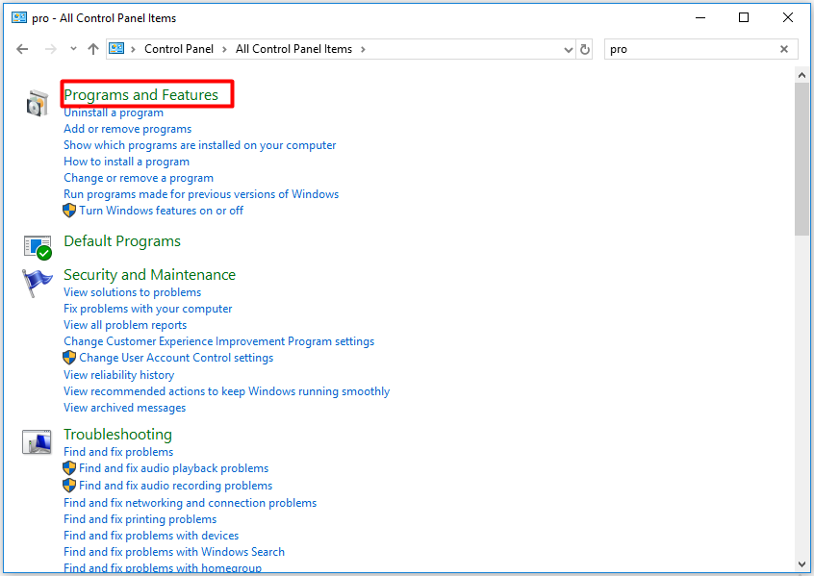Open Change User Account Control settings
Image resolution: width=814 pixels, height=576 pixels.
tap(176, 358)
